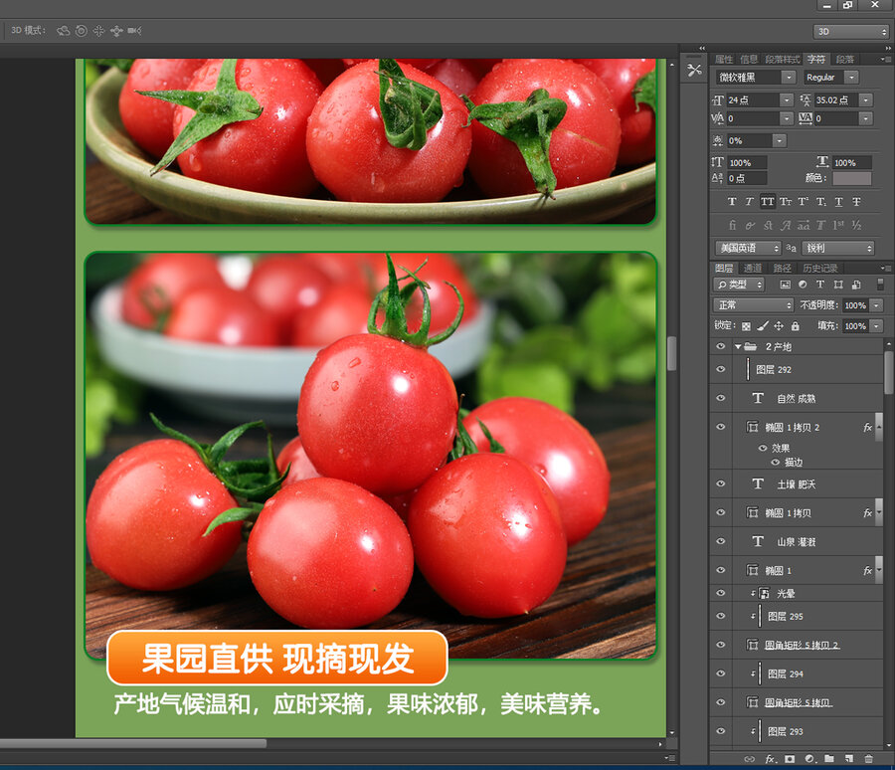Lock image pixels with brush icon
Image resolution: width=895 pixels, height=770 pixels.
pos(763,326)
